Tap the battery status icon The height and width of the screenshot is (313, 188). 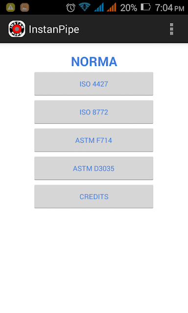click(145, 7)
